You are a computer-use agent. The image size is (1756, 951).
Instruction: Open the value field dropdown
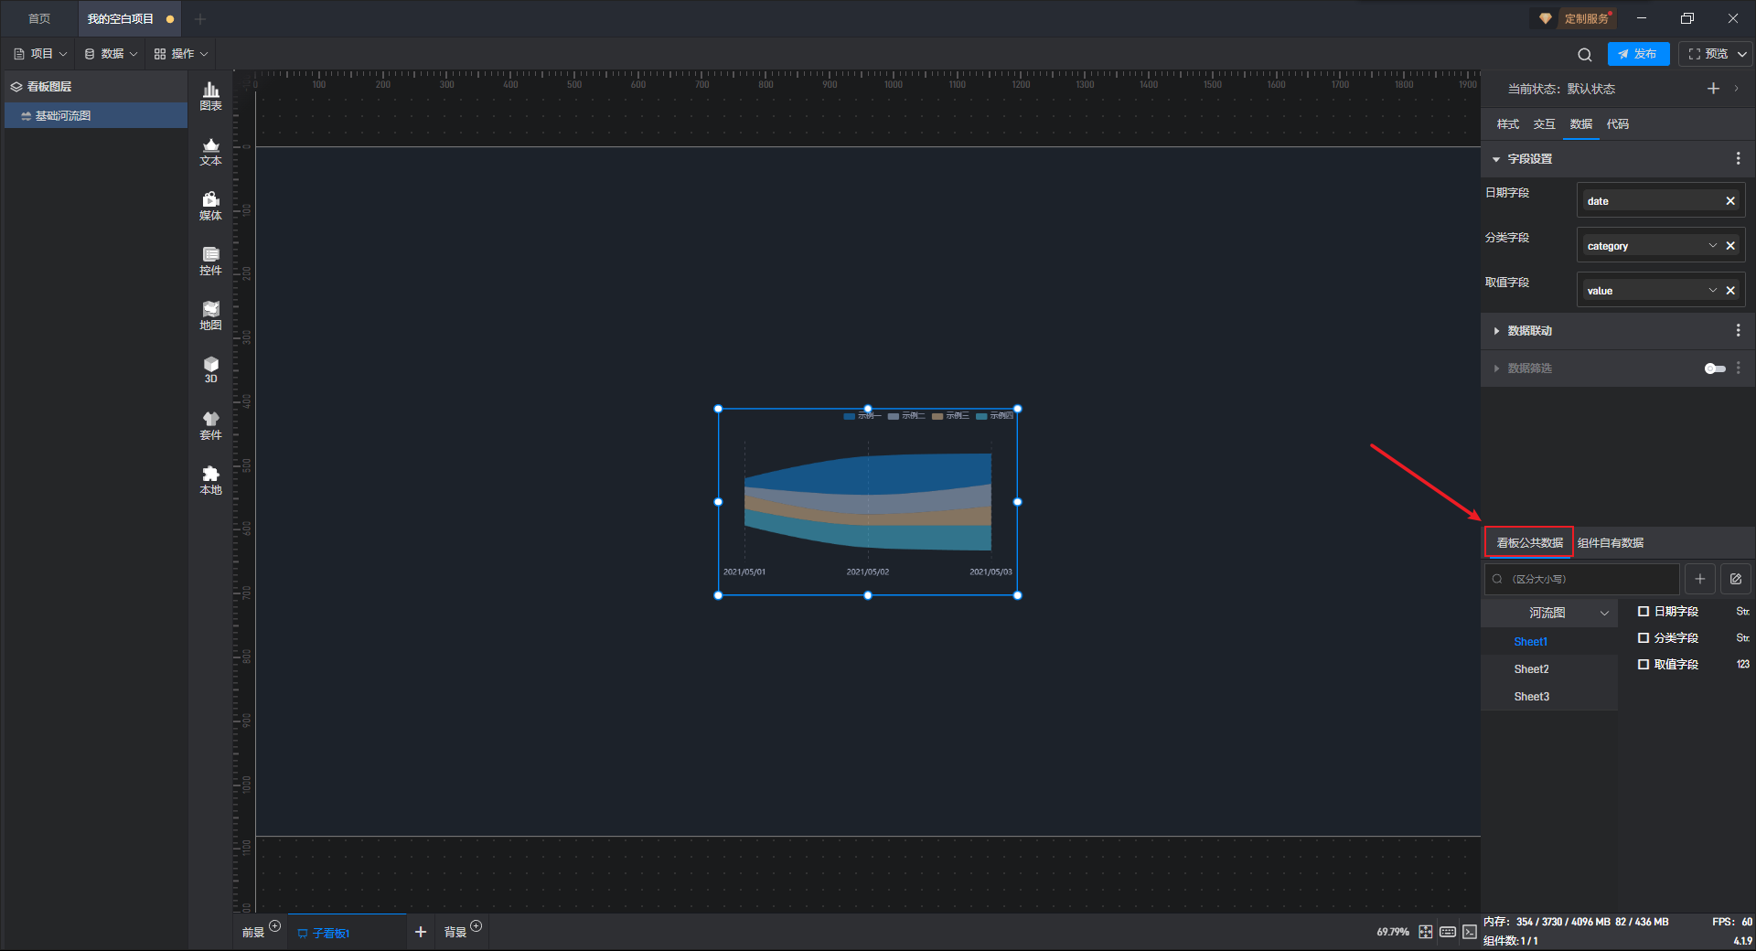tap(1712, 291)
